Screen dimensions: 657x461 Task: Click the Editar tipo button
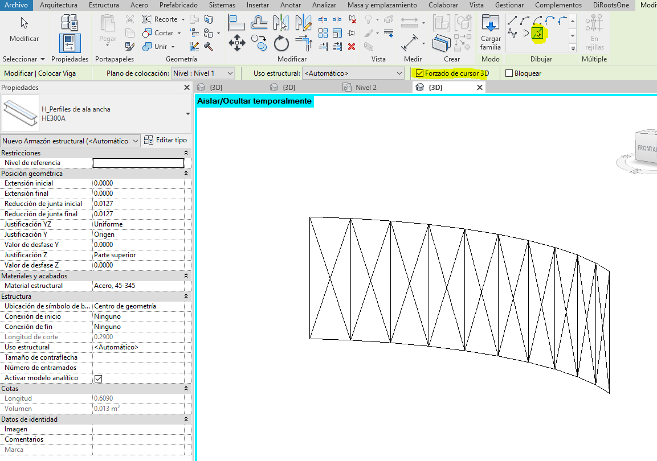[168, 140]
